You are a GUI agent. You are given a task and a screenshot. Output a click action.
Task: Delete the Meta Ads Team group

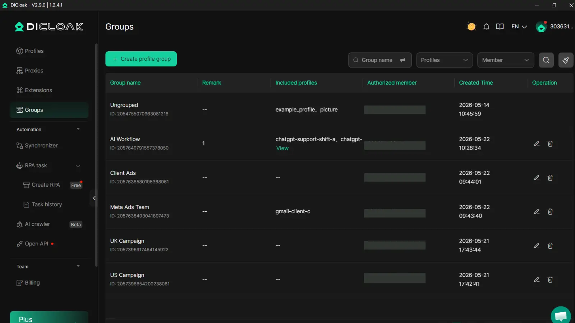coord(550,211)
